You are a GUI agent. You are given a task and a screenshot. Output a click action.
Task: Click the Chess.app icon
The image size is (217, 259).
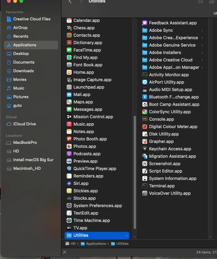(x=69, y=28)
